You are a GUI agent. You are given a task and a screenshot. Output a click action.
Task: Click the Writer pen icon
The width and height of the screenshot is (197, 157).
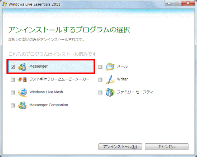[x=110, y=79]
